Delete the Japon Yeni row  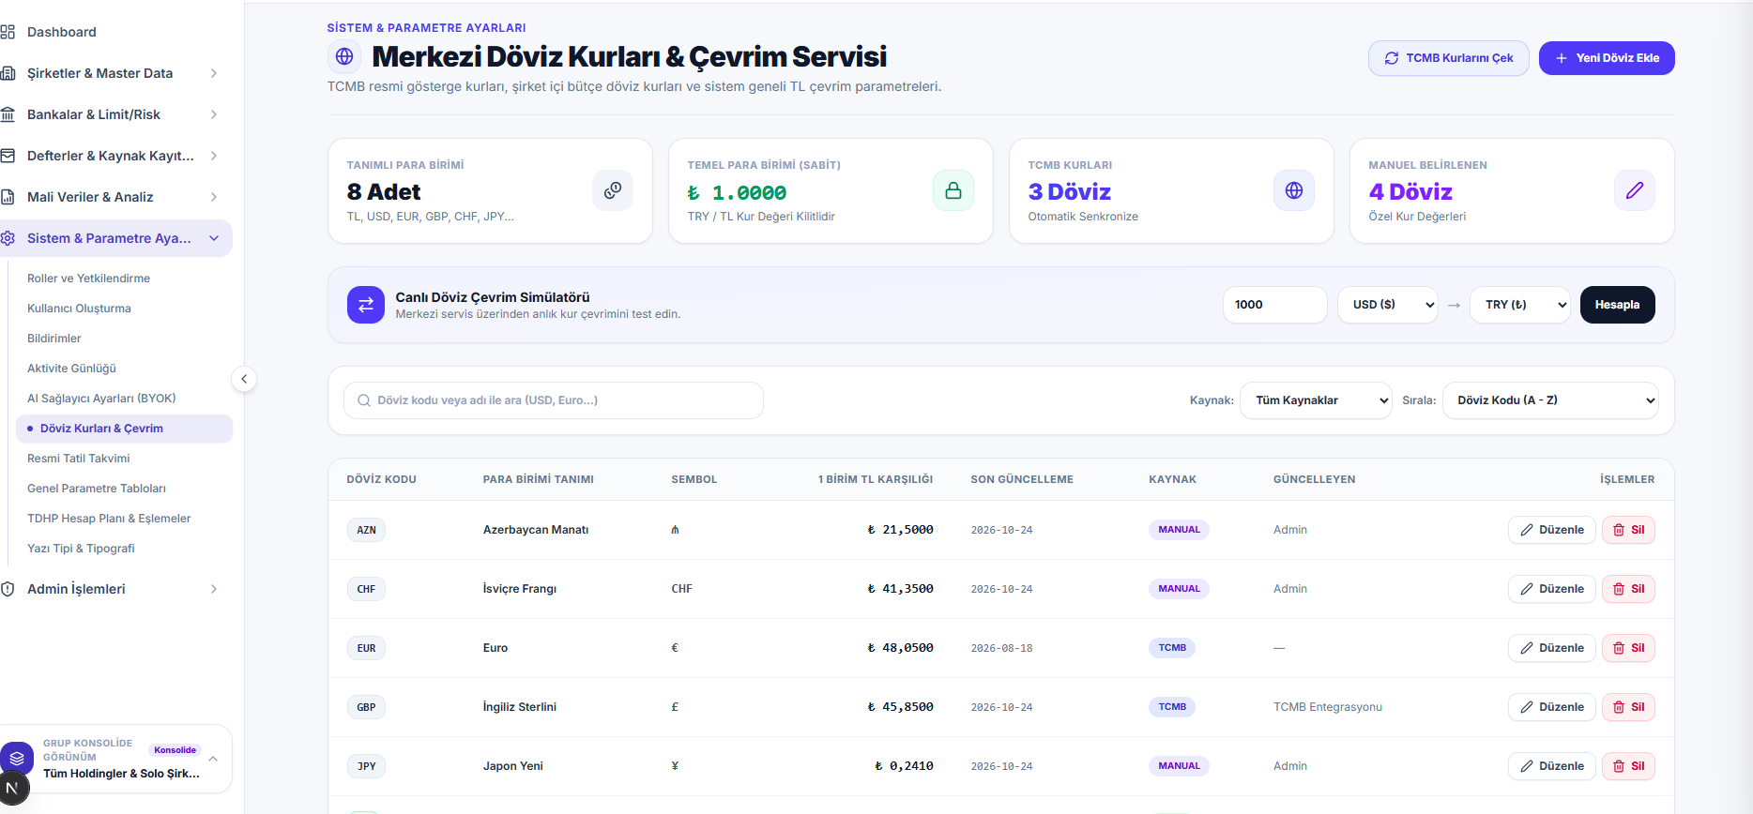tap(1628, 766)
